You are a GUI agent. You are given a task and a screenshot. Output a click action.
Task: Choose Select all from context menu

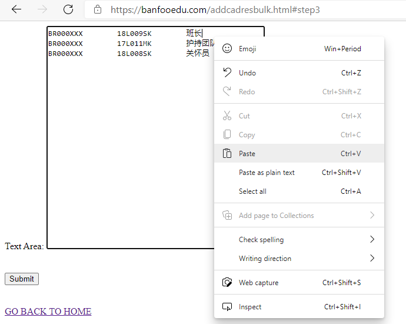252,191
